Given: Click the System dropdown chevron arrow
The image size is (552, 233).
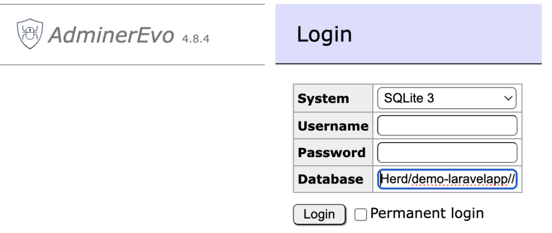Looking at the screenshot, I should click(x=507, y=98).
